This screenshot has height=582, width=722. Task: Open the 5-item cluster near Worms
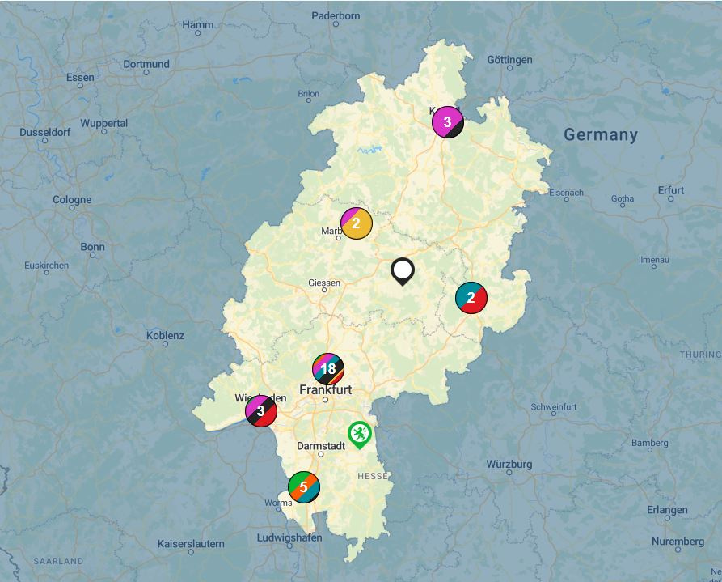[303, 487]
